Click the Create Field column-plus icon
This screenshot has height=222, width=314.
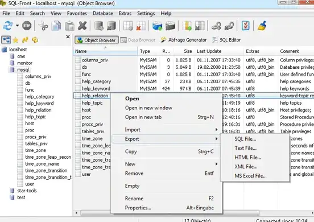tap(187, 26)
